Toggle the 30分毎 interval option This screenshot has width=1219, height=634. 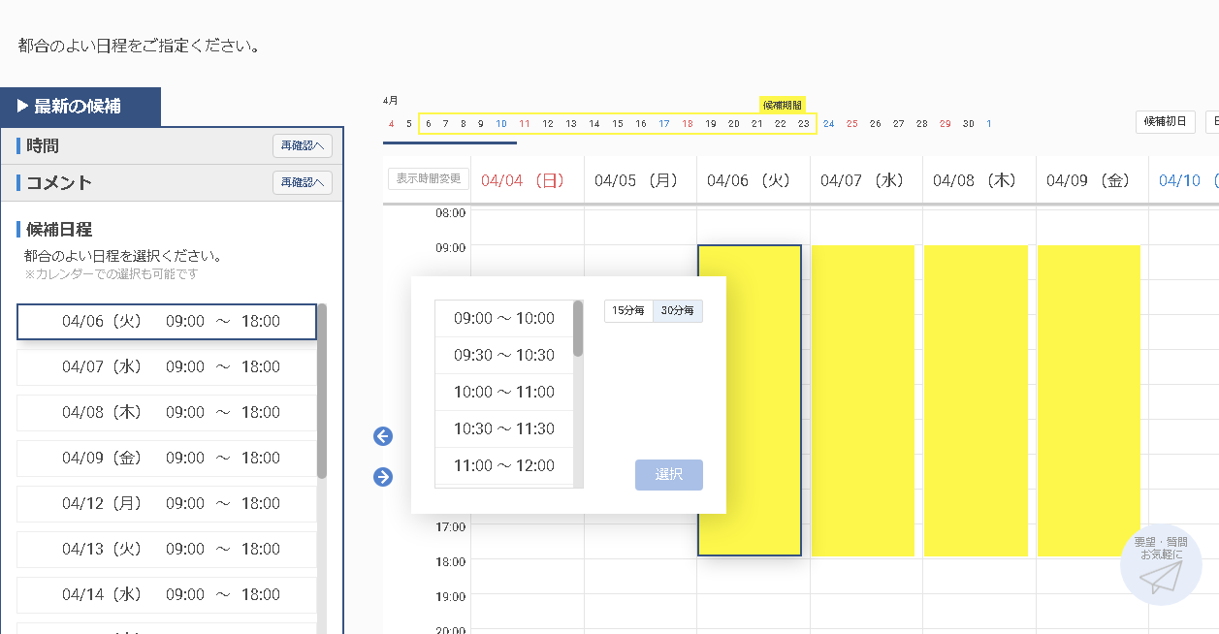[x=677, y=311]
